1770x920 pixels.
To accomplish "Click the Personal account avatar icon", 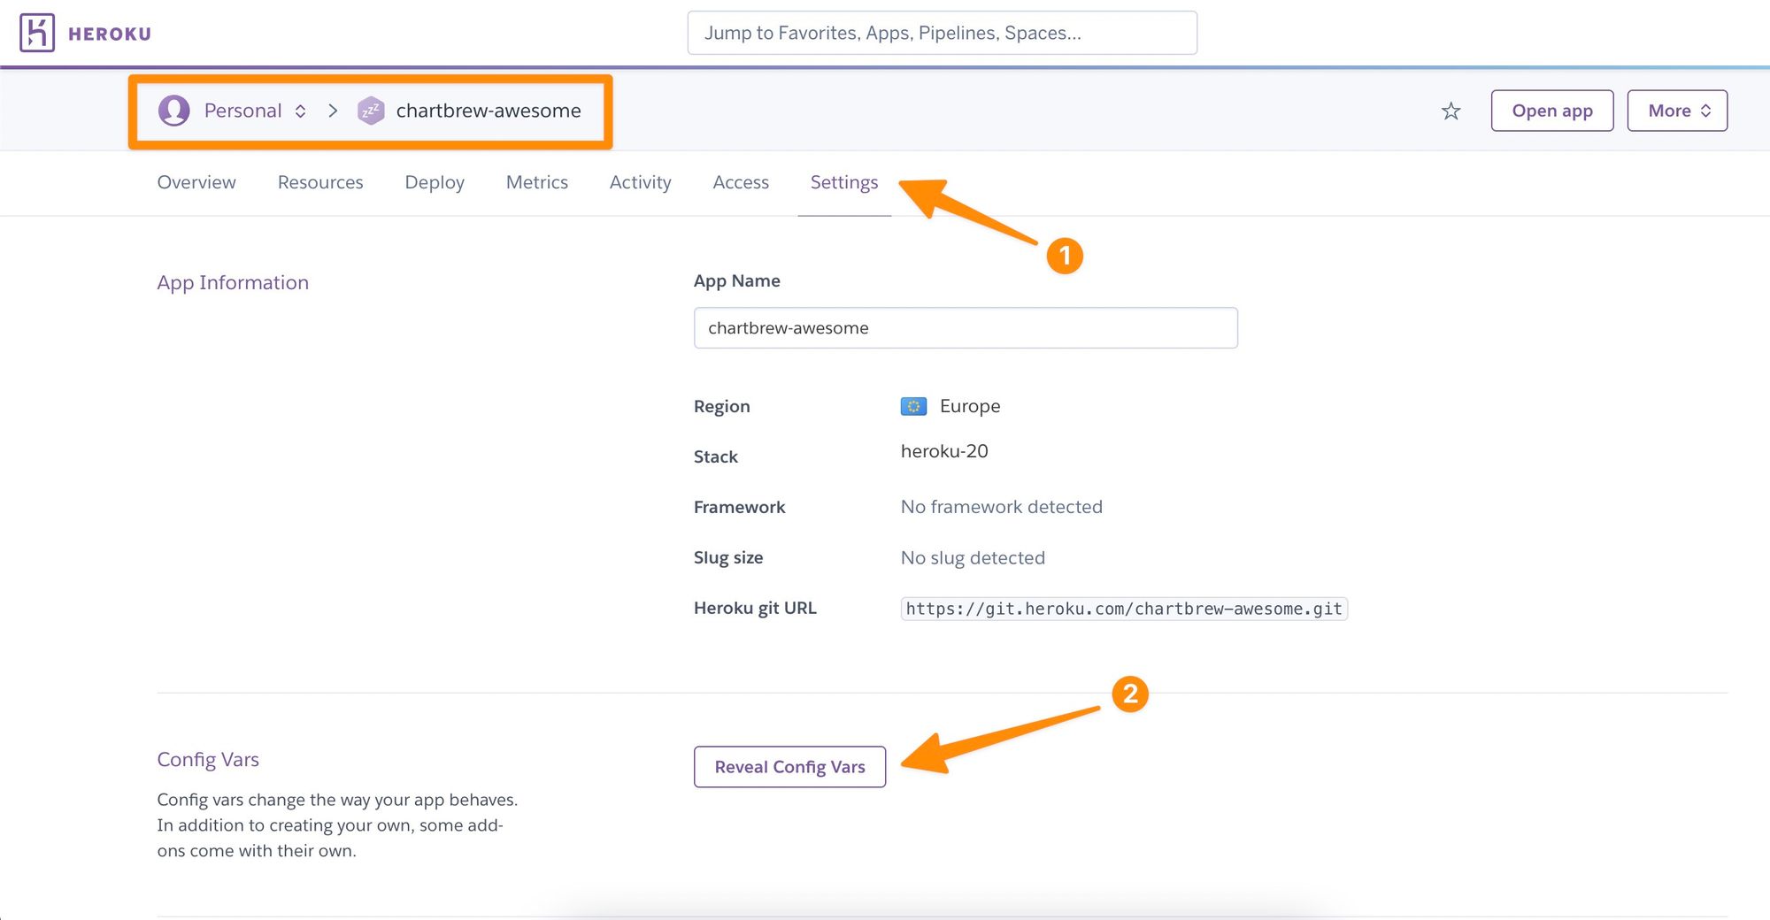I will tap(174, 111).
